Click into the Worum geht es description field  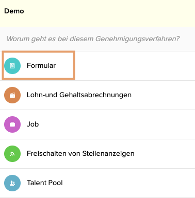[x=98, y=39]
